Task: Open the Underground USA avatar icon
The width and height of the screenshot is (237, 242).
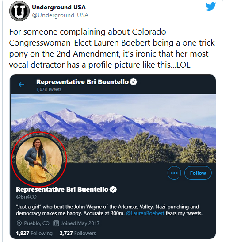Action: click(x=19, y=11)
